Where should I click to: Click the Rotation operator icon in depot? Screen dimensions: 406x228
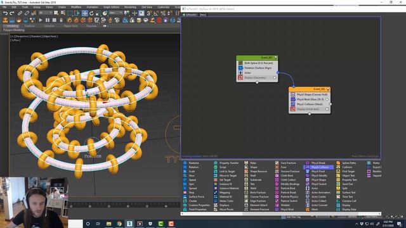coord(185,167)
